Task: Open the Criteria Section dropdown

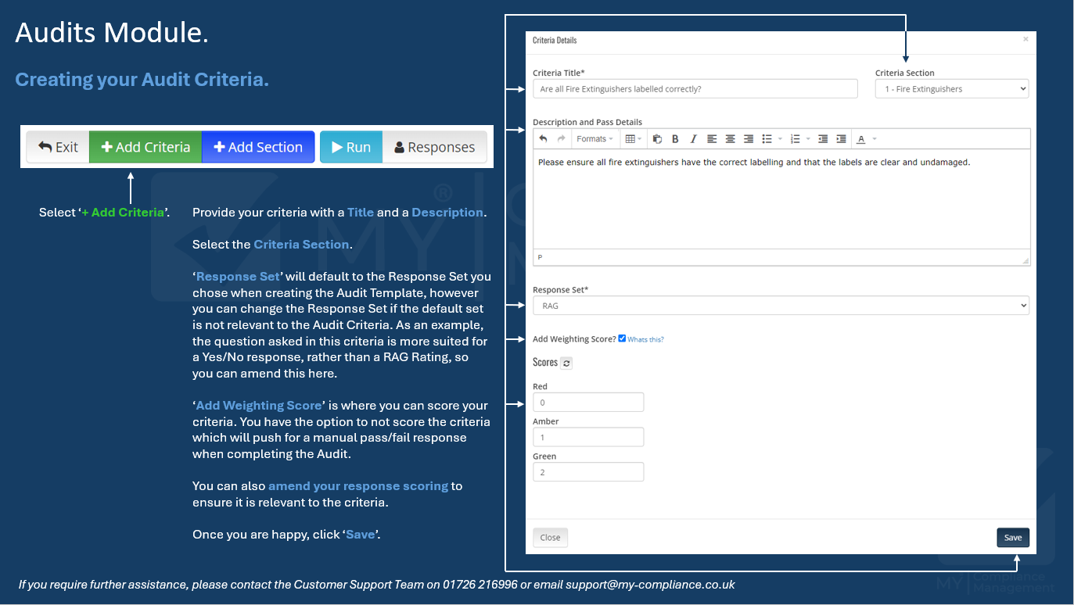Action: [952, 89]
